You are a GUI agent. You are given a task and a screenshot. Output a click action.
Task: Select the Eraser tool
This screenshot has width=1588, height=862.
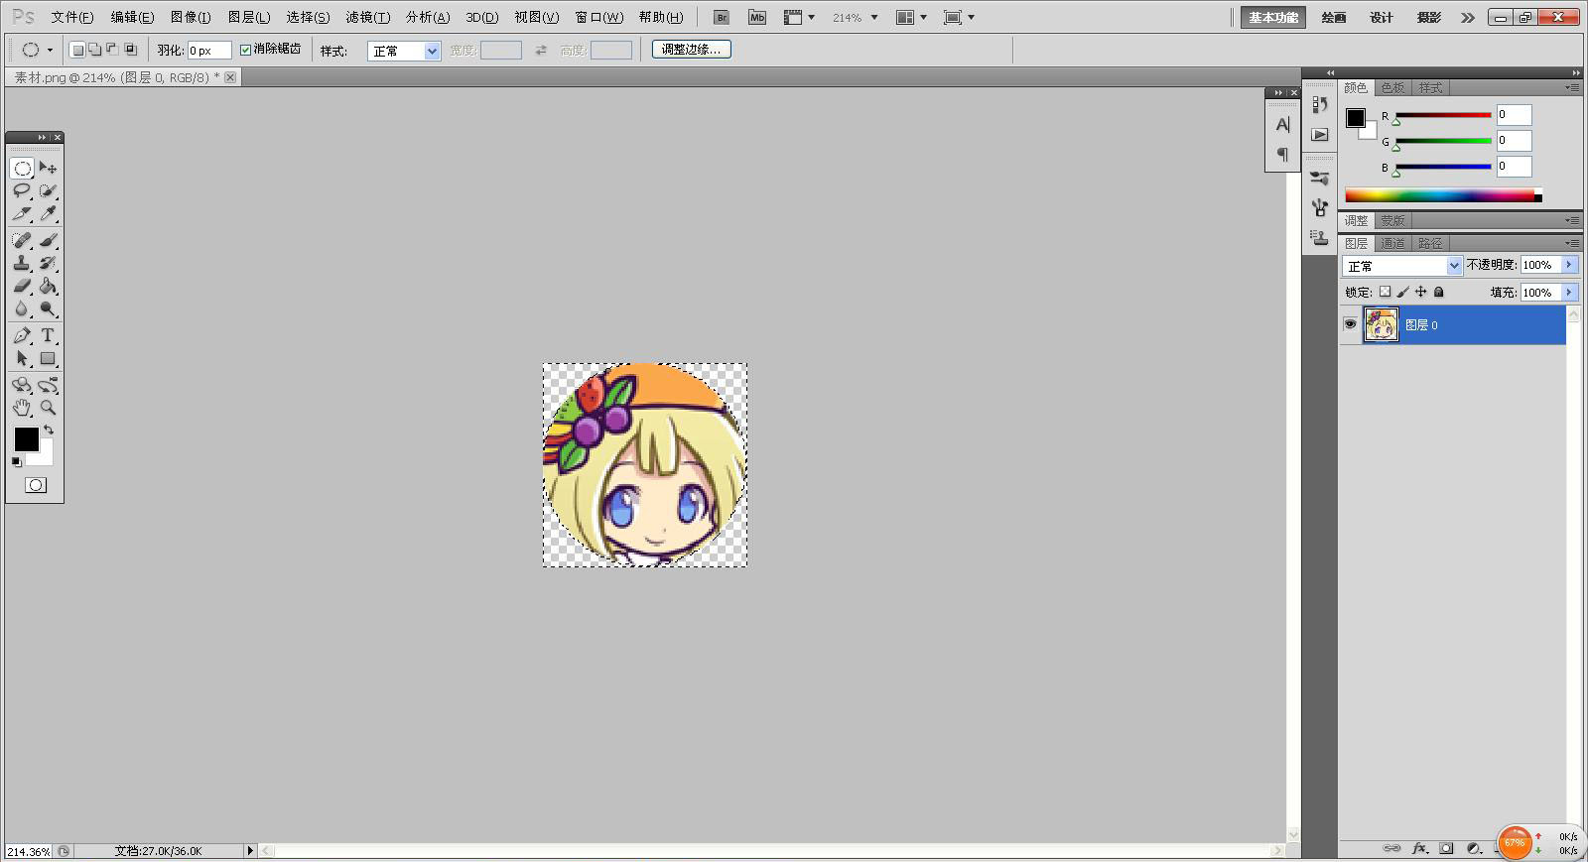point(22,286)
